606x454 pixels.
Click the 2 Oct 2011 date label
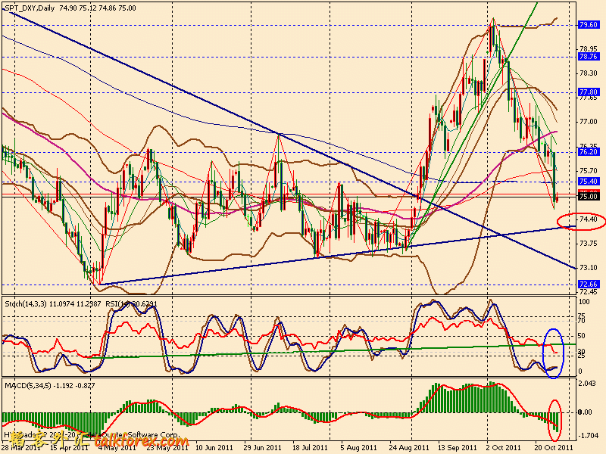(504, 448)
